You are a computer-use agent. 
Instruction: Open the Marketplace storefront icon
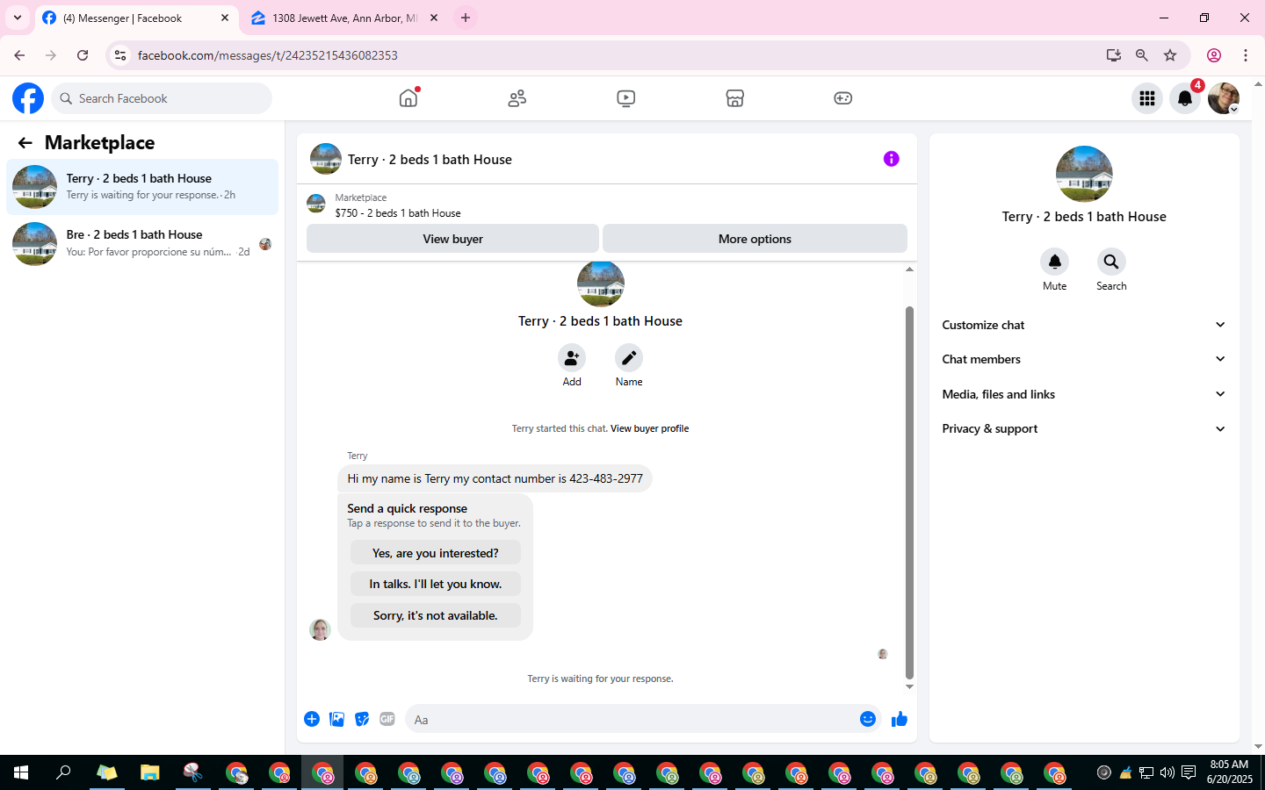735,98
